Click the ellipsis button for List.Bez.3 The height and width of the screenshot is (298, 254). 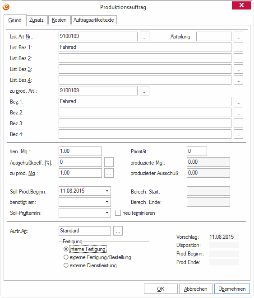(238, 69)
